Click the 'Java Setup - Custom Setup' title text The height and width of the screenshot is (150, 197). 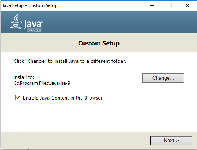point(30,5)
